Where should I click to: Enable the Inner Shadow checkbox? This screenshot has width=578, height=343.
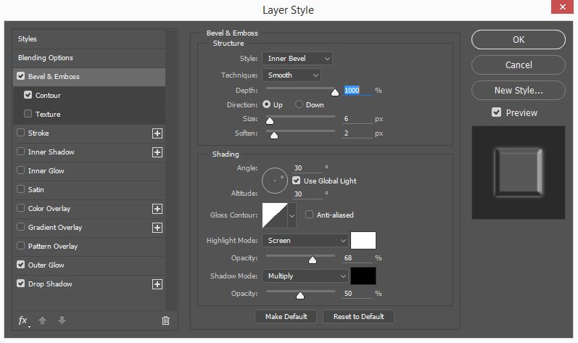tap(20, 152)
